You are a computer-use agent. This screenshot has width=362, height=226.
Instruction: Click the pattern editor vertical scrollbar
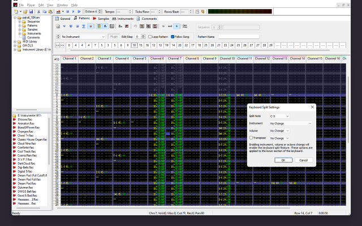coord(348,108)
